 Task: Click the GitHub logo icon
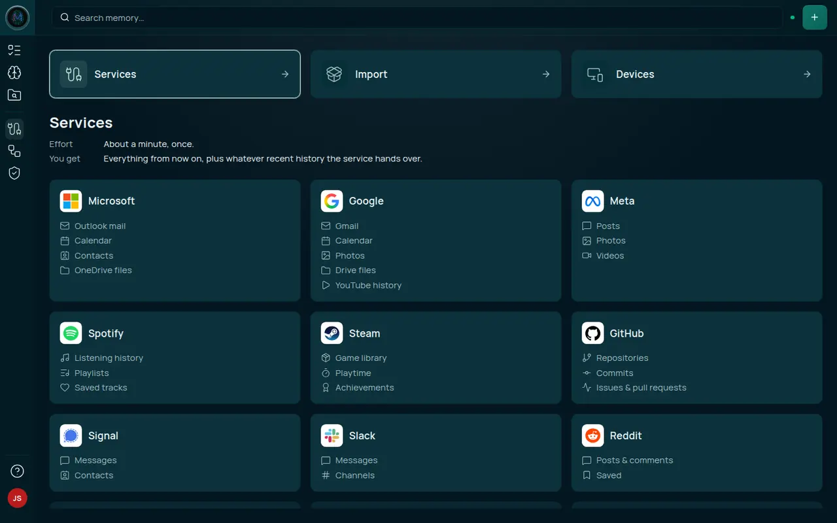[593, 333]
